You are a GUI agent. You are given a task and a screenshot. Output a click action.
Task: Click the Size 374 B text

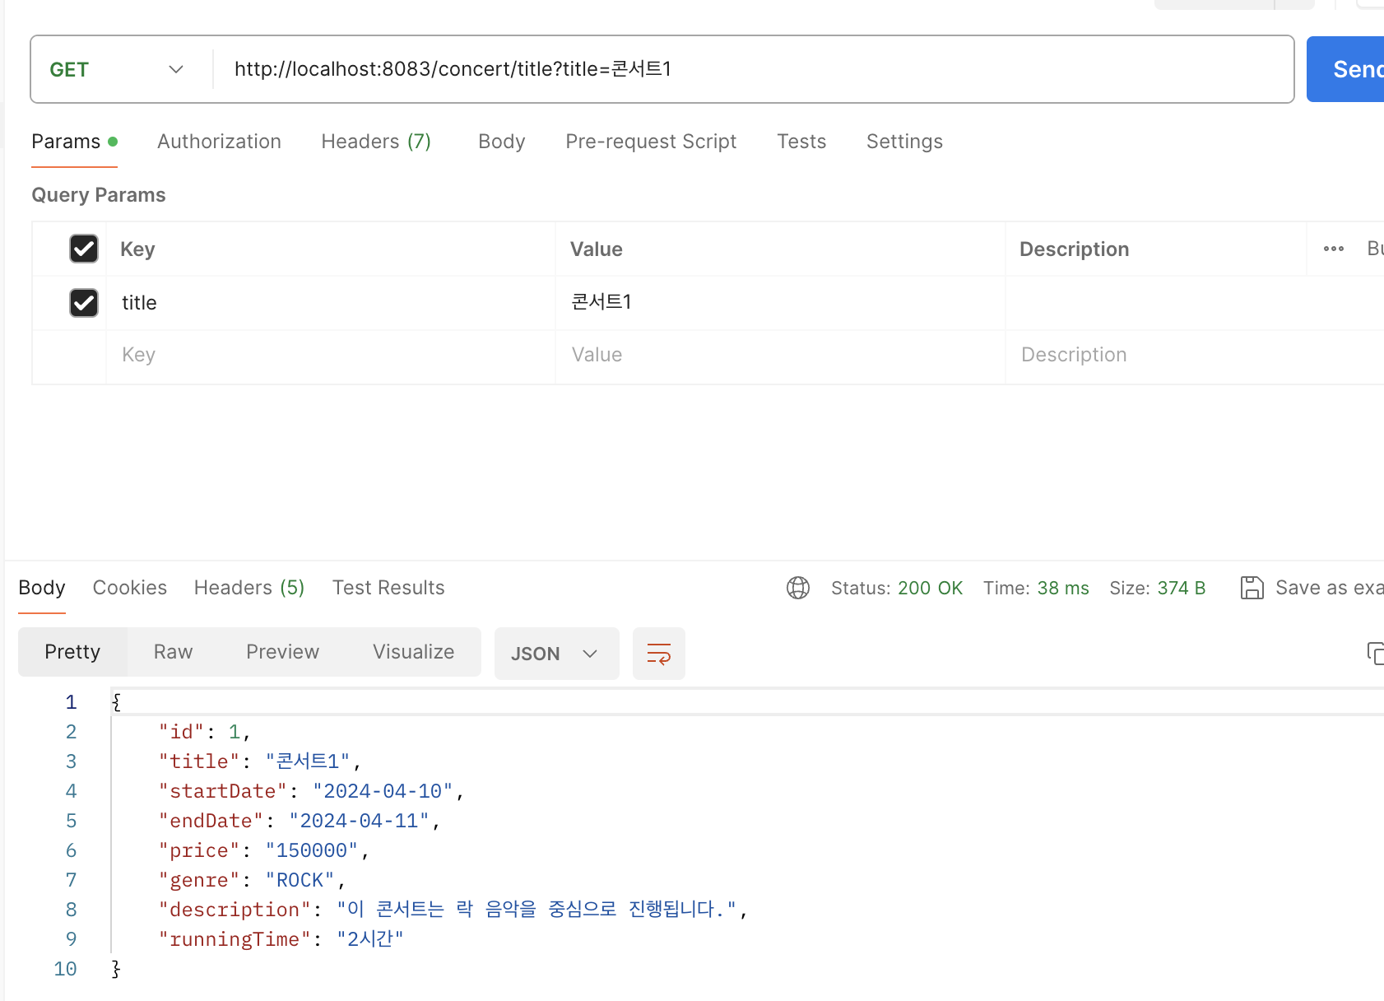point(1157,588)
